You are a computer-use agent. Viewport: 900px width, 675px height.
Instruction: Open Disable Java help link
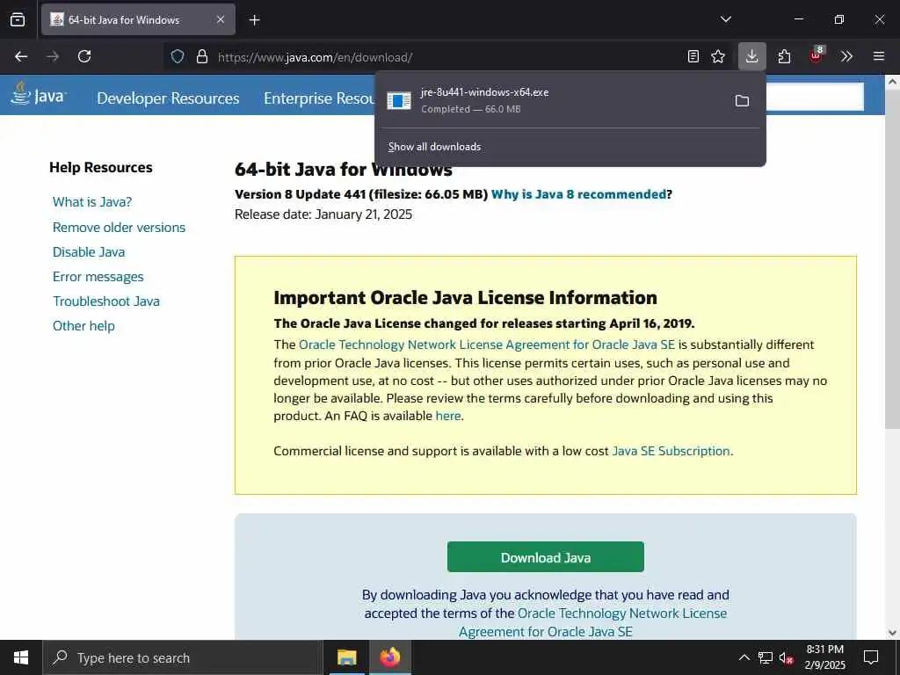tap(89, 252)
